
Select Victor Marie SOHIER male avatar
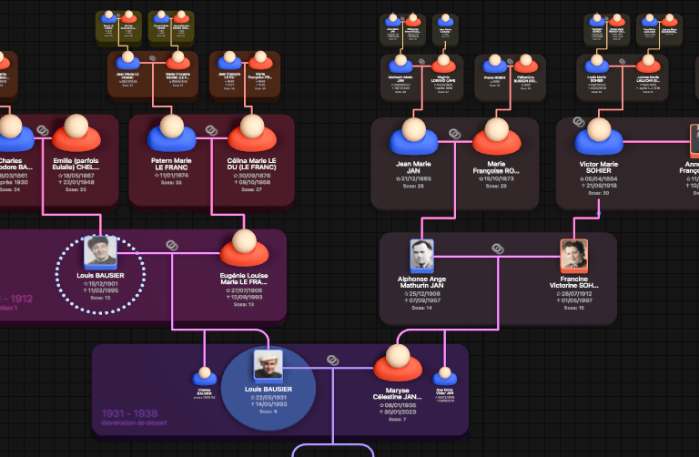point(599,137)
